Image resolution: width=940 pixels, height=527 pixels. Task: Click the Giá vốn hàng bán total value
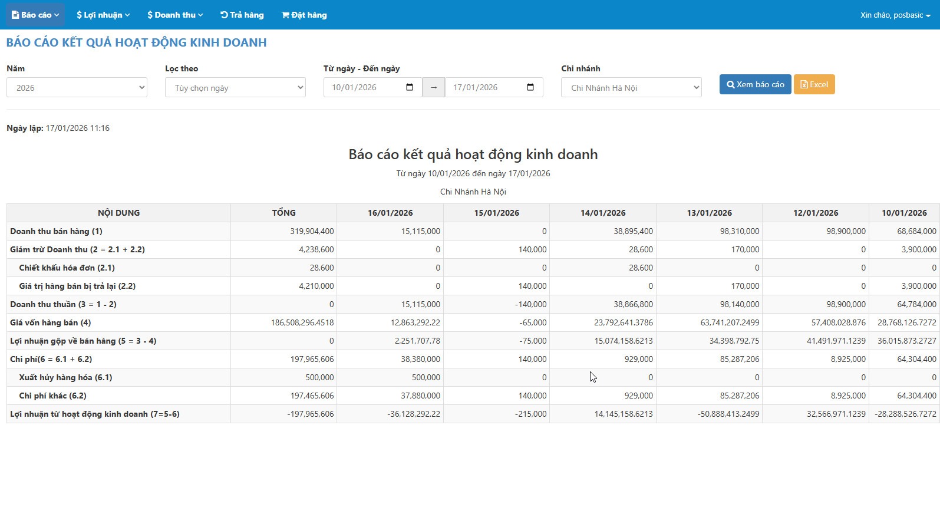click(302, 322)
